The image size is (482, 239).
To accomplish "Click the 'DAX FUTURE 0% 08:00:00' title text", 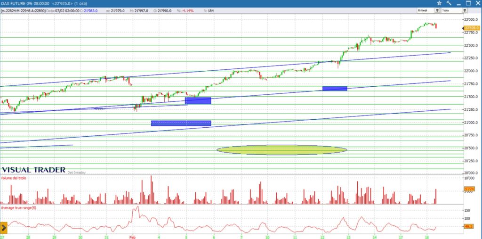I will (x=26, y=3).
